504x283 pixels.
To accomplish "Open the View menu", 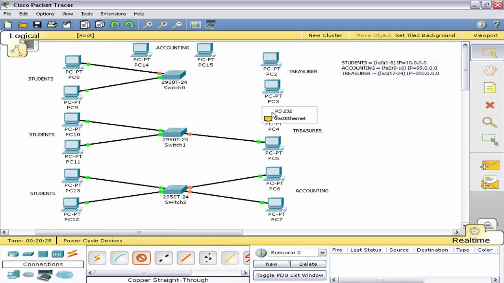I will click(x=67, y=14).
